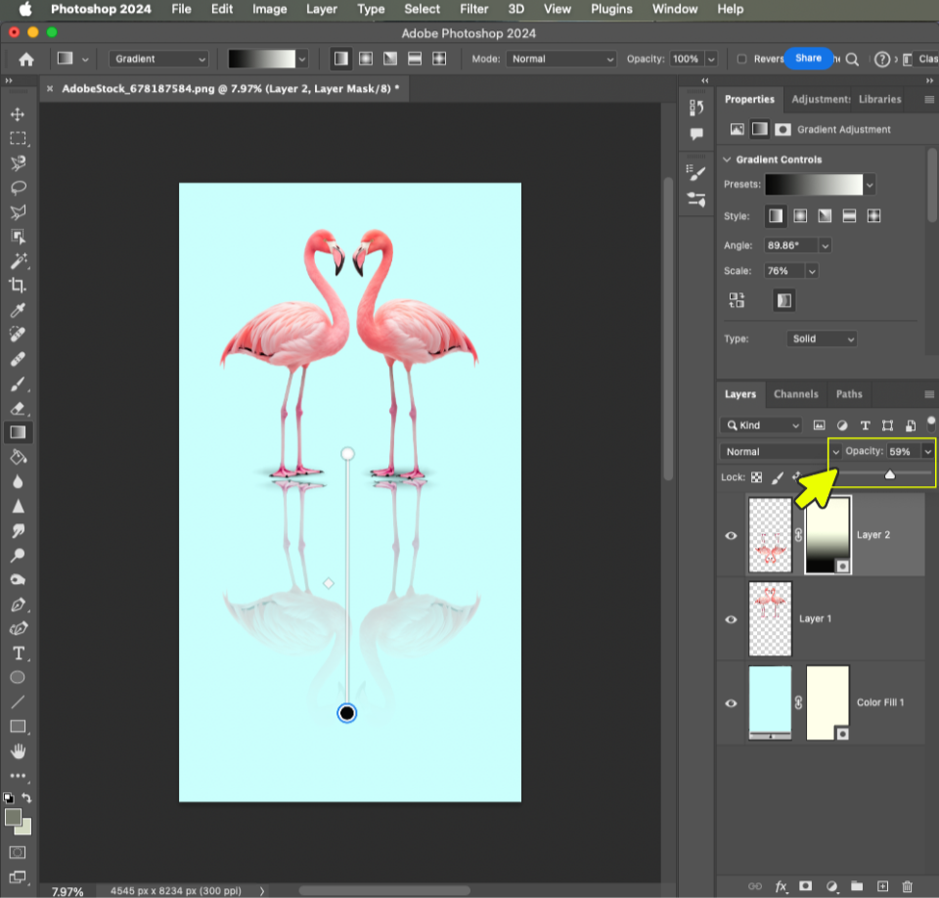Screen dimensions: 939x898
Task: Click the Libraries panel label
Action: coord(879,99)
